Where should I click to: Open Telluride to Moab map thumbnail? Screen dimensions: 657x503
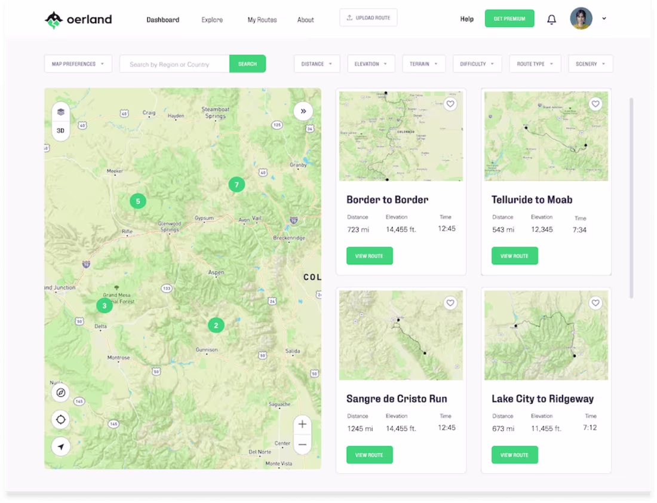(x=546, y=136)
